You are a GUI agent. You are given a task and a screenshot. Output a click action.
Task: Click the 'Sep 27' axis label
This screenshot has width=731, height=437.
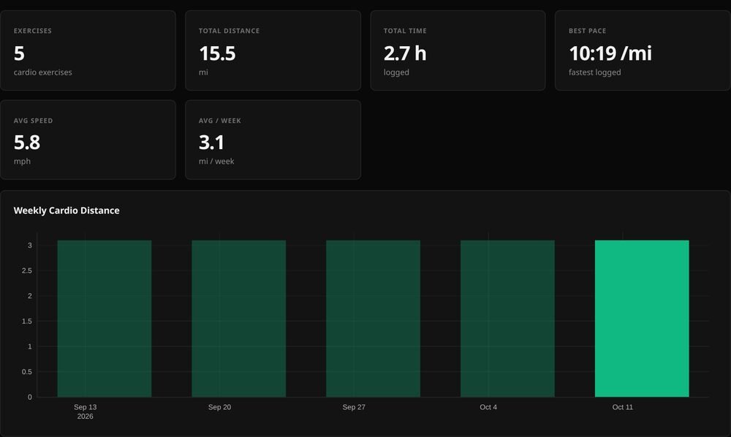354,407
